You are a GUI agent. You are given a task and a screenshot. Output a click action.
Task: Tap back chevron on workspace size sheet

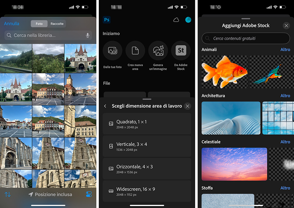[105, 106]
